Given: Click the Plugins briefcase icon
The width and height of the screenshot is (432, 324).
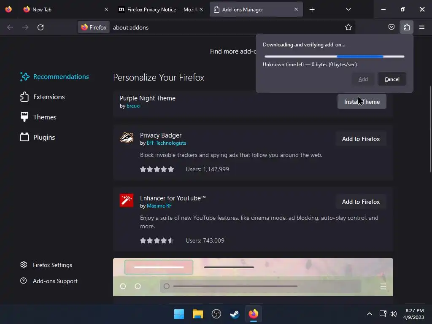Looking at the screenshot, I should (24, 137).
